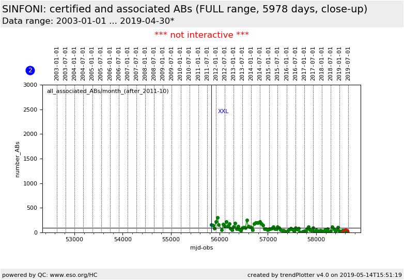Image resolution: width=404 pixels, height=280 pixels.
Task: Click the mjd-obs x-axis title
Action: 201,248
